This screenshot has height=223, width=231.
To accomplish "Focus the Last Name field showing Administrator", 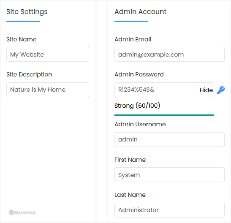I will pyautogui.click(x=169, y=210).
